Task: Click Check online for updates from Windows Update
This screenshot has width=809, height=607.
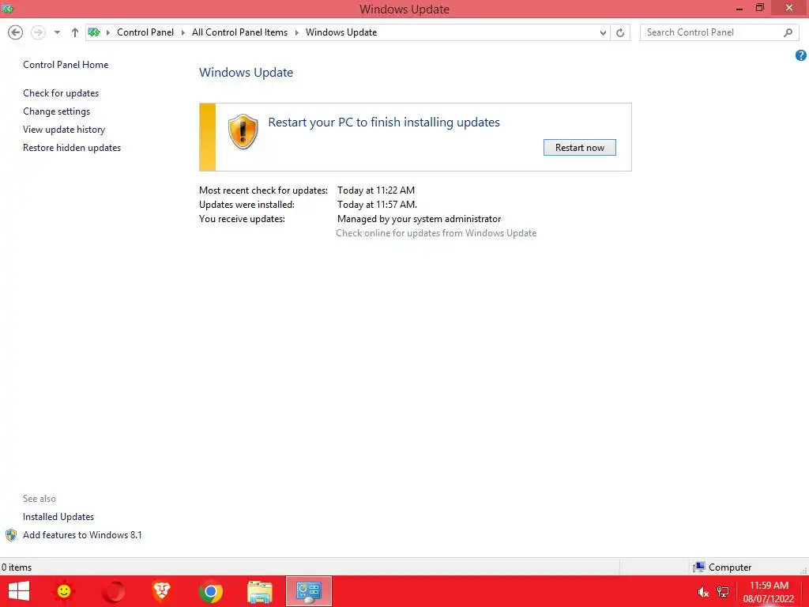Action: click(x=436, y=233)
